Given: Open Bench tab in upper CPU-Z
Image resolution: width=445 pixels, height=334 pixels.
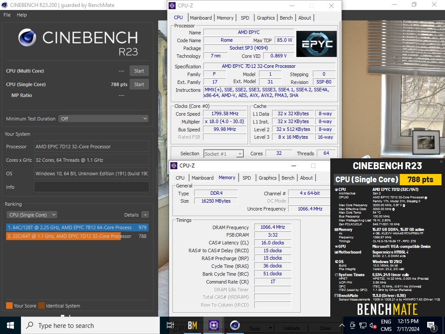Looking at the screenshot, I should click(286, 17).
